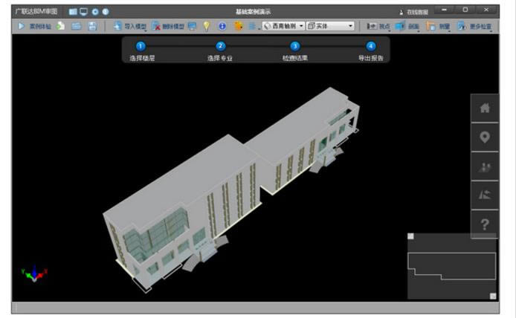
Task: Click the round settings icon in title bar
Action: click(x=95, y=12)
